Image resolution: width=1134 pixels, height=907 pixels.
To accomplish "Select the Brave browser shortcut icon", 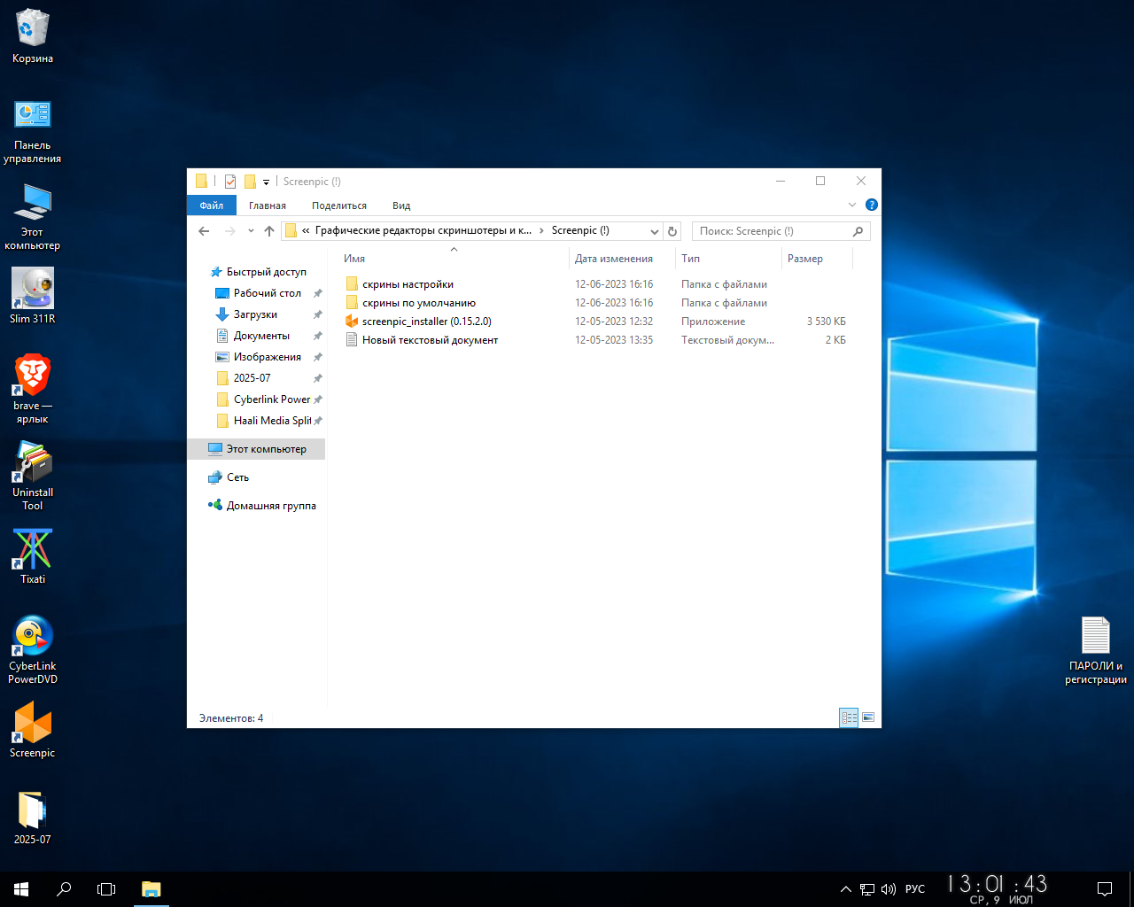I will point(33,389).
